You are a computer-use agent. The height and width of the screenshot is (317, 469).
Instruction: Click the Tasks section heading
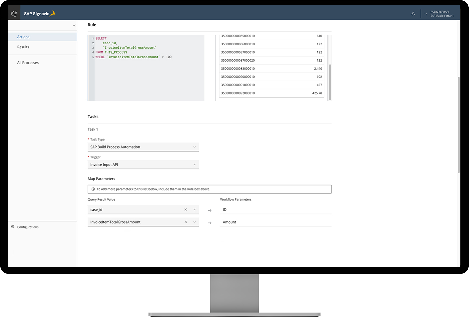click(93, 117)
